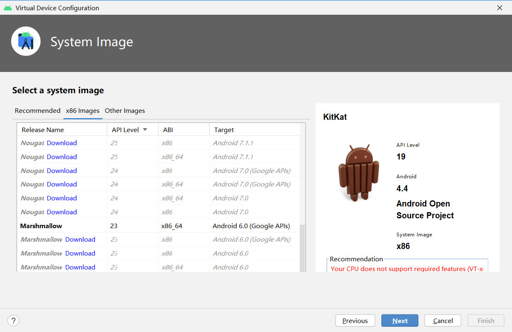Image resolution: width=512 pixels, height=332 pixels.
Task: Download Nougat API 24 x86 Android 7.0 image
Action: click(62, 212)
